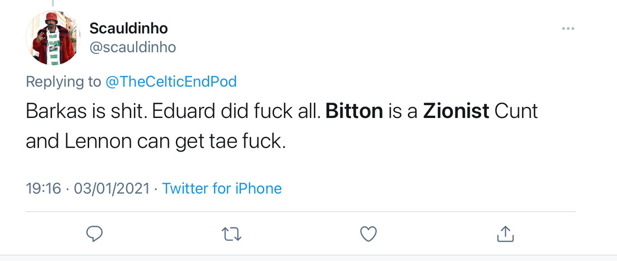This screenshot has height=261, width=617.
Task: Like the tweet with the heart icon
Action: tap(368, 234)
